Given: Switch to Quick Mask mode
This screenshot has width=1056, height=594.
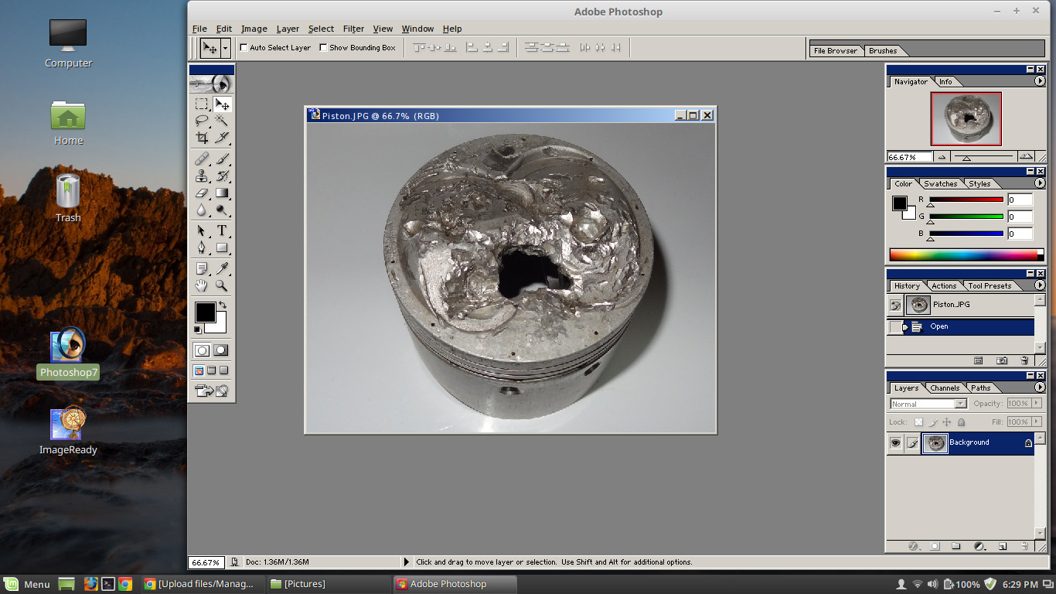Looking at the screenshot, I should [221, 350].
